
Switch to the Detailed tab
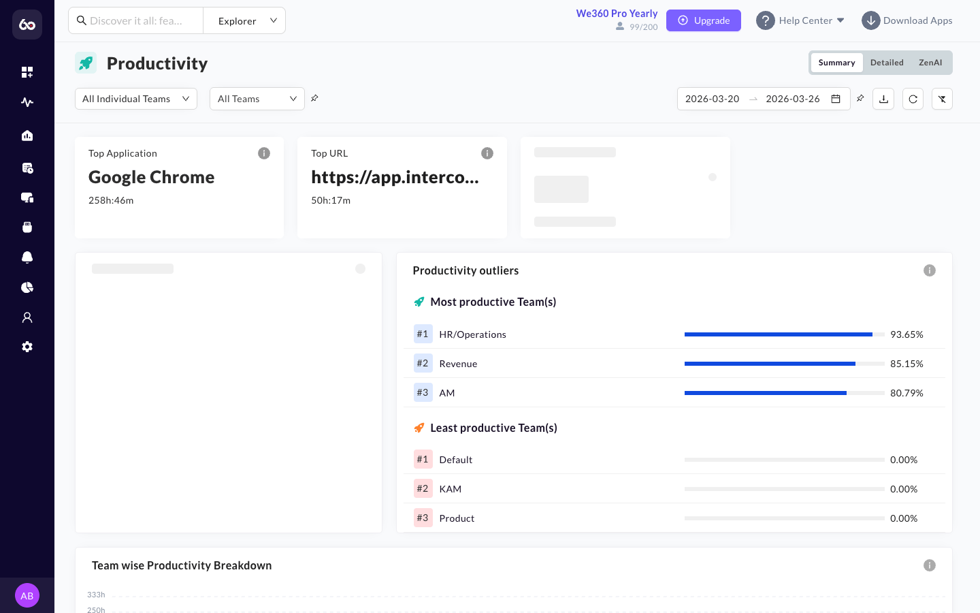887,63
